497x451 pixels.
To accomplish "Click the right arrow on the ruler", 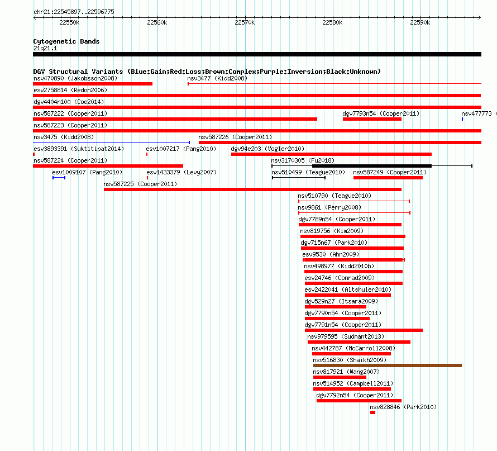I will click(480, 18).
